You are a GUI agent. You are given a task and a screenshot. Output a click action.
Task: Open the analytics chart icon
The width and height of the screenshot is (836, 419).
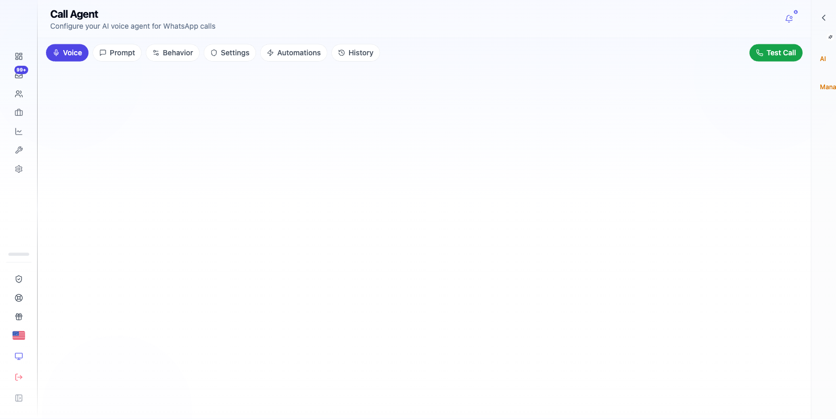pos(19,131)
